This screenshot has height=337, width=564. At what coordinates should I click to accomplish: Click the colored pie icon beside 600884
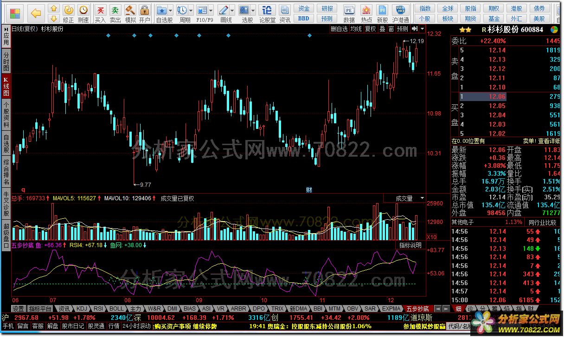tap(554, 29)
